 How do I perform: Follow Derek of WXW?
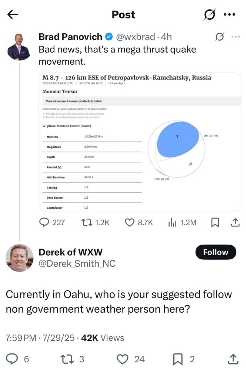216,252
